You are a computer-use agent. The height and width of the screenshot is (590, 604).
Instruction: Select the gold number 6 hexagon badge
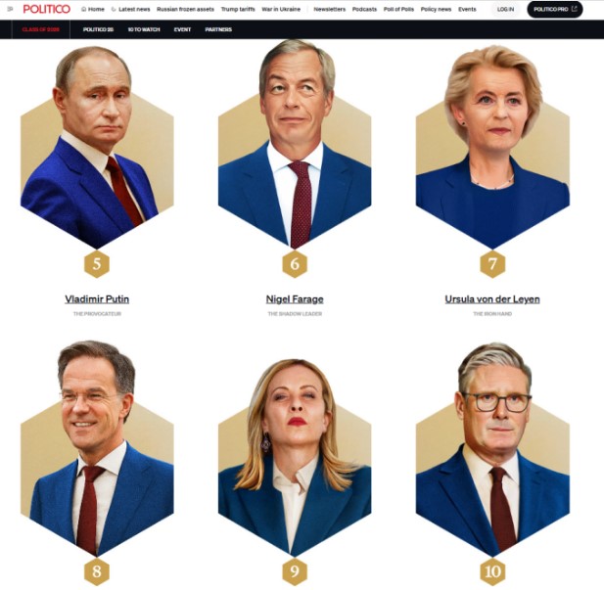tap(295, 264)
